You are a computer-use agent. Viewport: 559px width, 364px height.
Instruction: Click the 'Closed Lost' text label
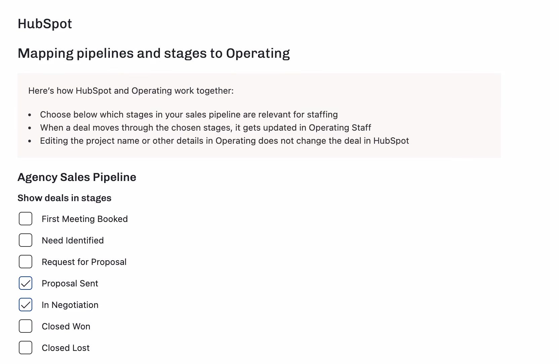point(66,348)
